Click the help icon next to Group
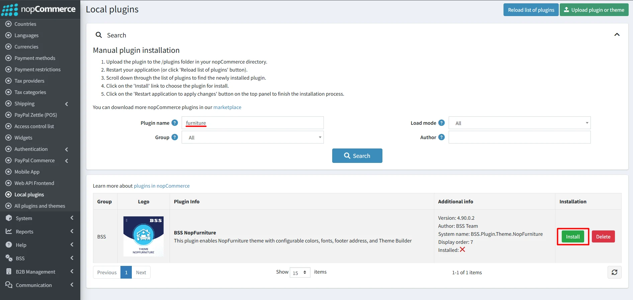633x300 pixels. pos(175,137)
